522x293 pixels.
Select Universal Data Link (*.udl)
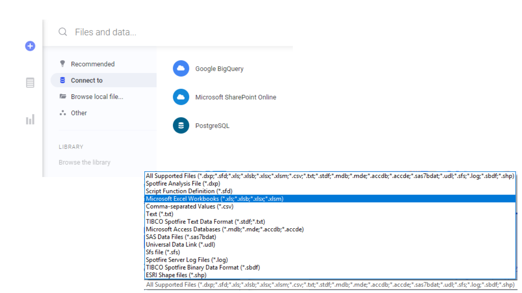tap(330, 245)
